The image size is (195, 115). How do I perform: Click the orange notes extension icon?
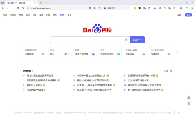coord(135,8)
